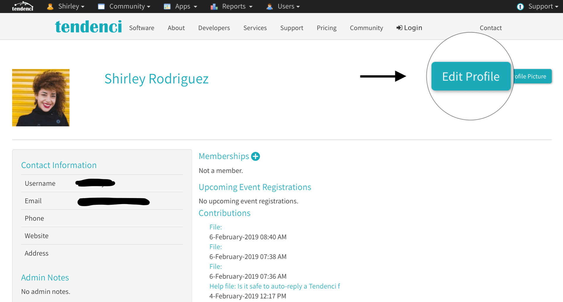Expand the Users dropdown menu

[x=289, y=6]
